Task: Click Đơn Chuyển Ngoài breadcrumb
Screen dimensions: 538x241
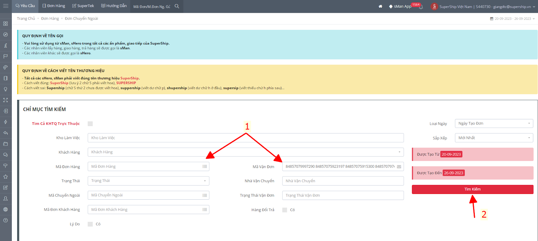Action: click(x=81, y=18)
